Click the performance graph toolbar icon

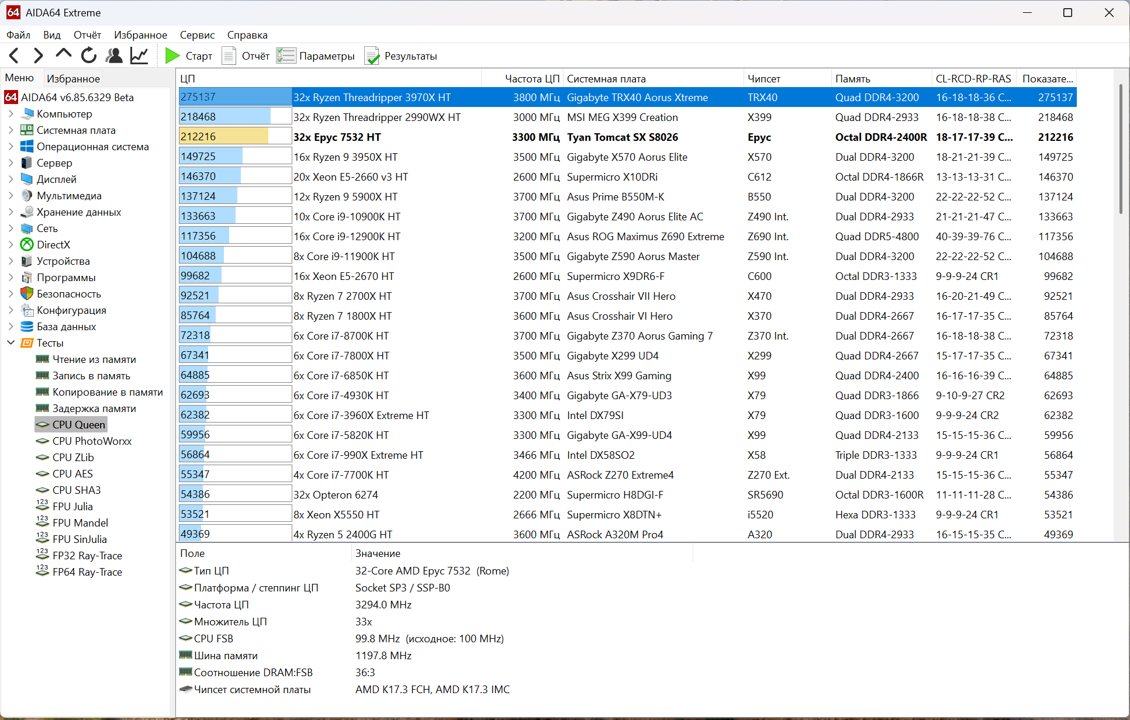click(139, 56)
